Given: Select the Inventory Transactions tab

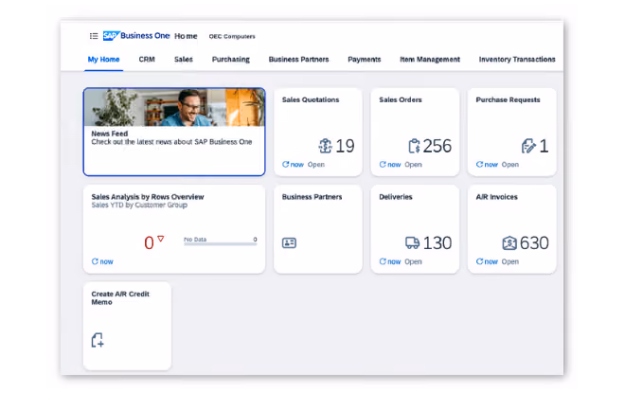Looking at the screenshot, I should 517,60.
